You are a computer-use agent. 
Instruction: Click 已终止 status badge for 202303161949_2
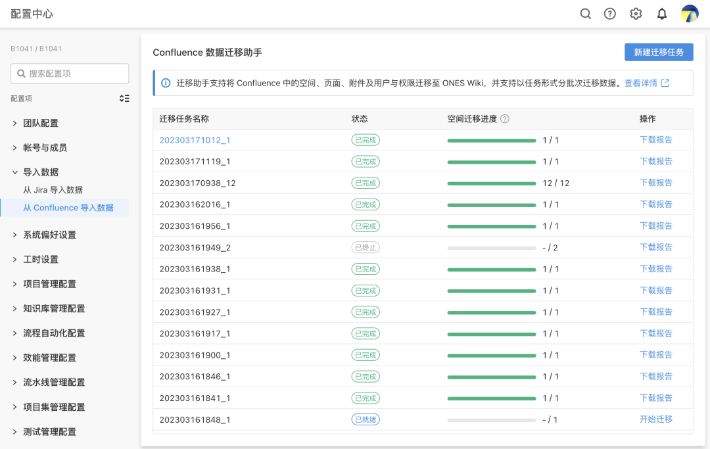(366, 248)
